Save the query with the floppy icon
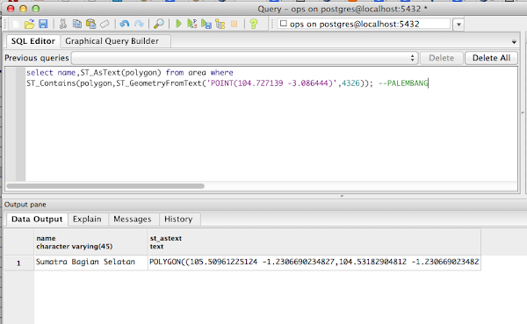Image resolution: width=527 pixels, height=324 pixels. point(43,24)
